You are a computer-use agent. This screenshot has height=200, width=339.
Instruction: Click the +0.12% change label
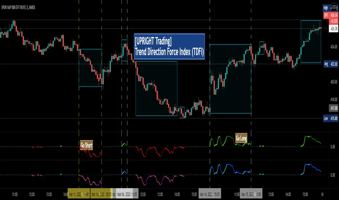[334, 21]
